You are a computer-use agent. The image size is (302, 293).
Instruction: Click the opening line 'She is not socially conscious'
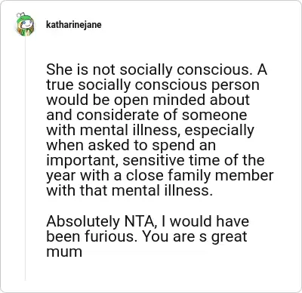click(149, 69)
